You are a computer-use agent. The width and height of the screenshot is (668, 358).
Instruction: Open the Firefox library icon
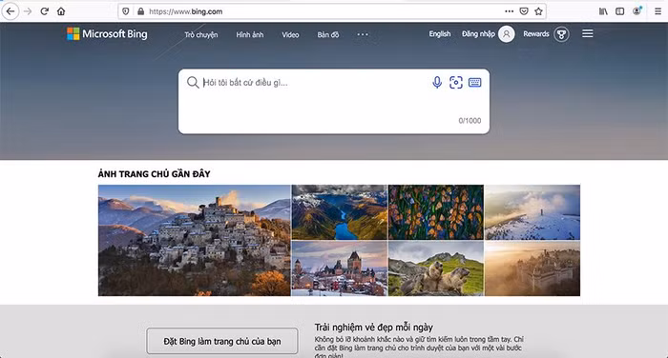[x=603, y=11]
